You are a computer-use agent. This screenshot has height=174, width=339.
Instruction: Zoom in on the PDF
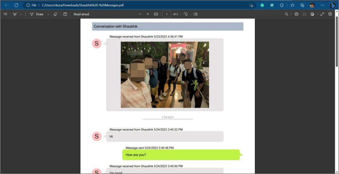point(148,14)
